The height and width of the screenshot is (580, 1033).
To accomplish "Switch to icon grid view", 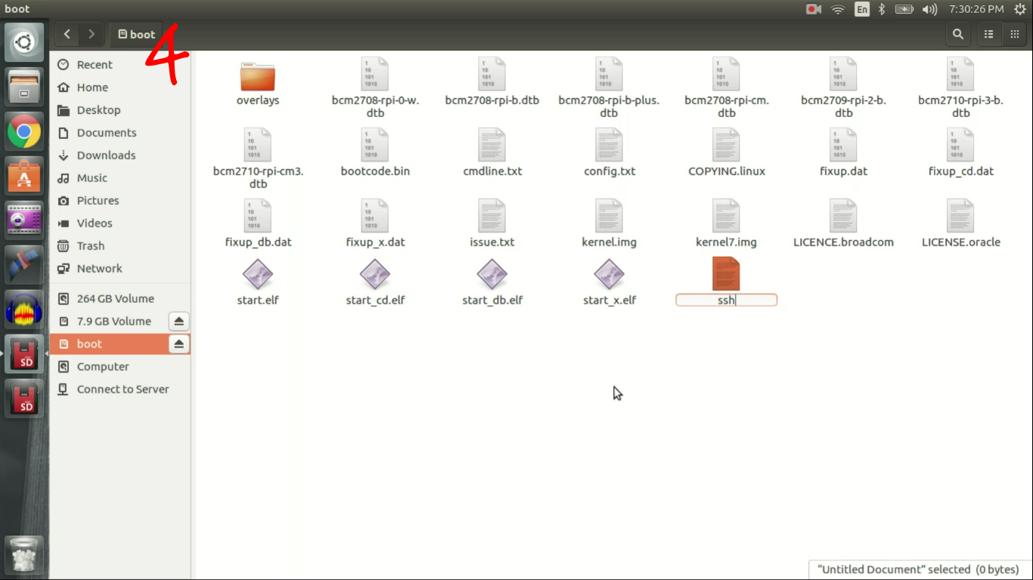I will pyautogui.click(x=1014, y=34).
